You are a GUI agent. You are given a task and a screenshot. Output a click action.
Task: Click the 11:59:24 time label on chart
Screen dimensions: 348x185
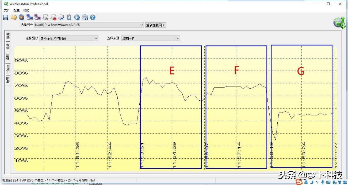304,155
